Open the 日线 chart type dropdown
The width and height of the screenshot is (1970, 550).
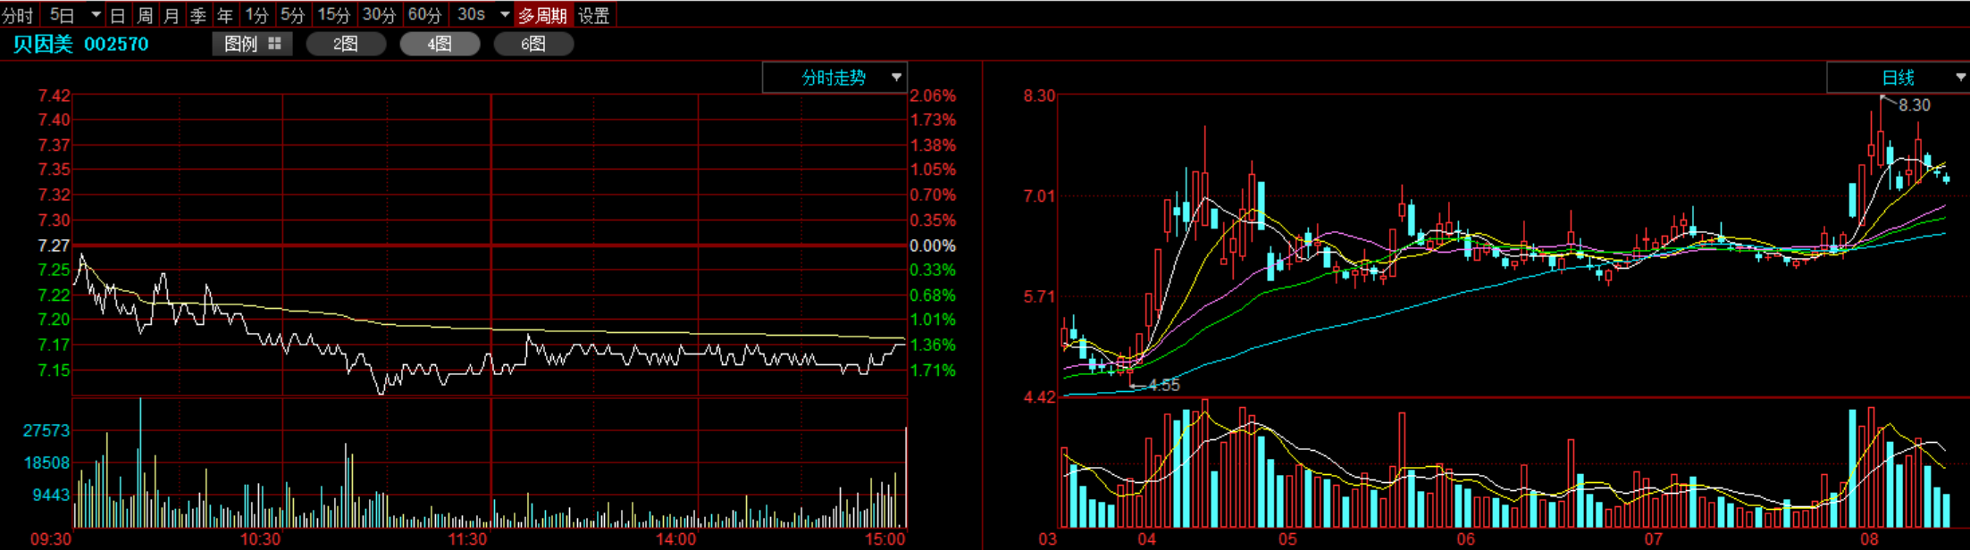click(x=1960, y=78)
